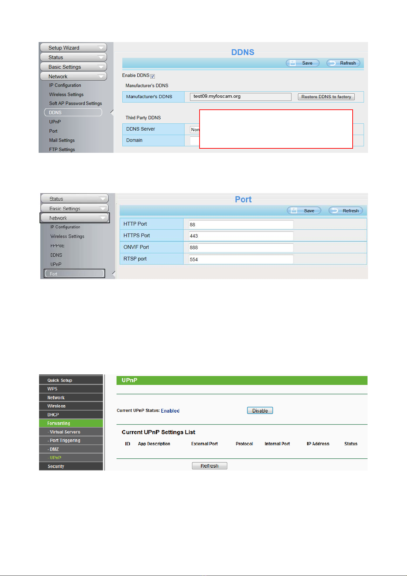Image resolution: width=407 pixels, height=576 pixels.
Task: Click the RTSP port input field
Action: [241, 259]
